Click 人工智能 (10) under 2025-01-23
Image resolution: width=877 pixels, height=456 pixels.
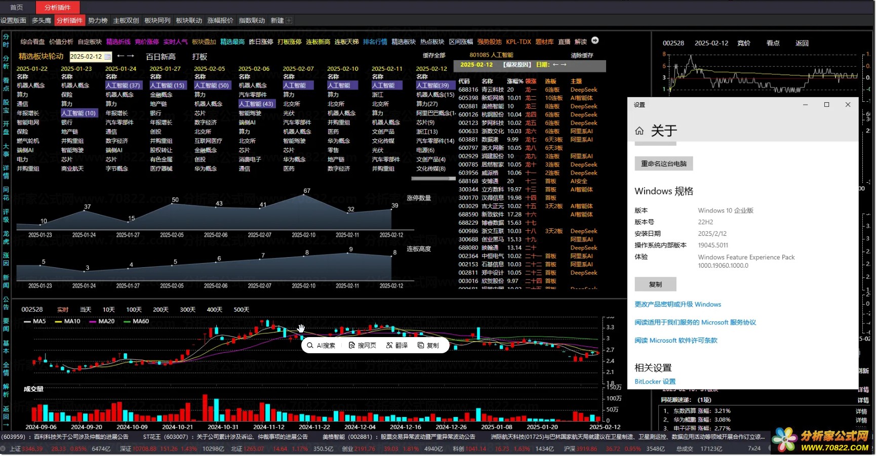[79, 113]
